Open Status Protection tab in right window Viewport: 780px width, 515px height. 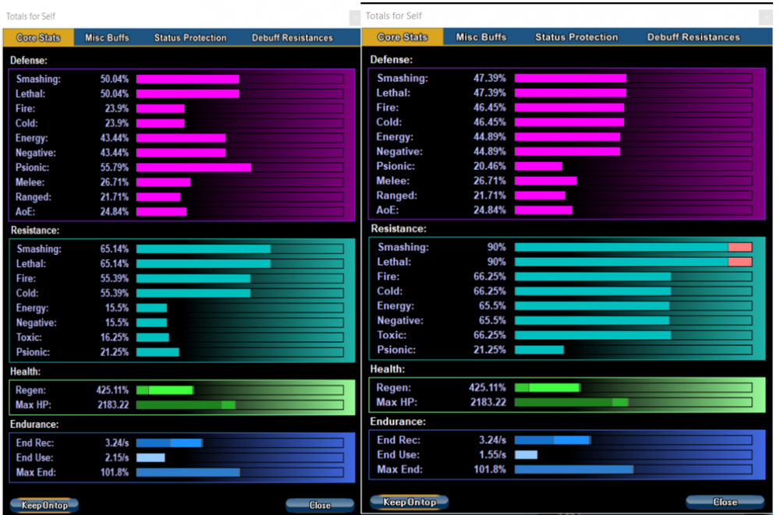pos(576,37)
